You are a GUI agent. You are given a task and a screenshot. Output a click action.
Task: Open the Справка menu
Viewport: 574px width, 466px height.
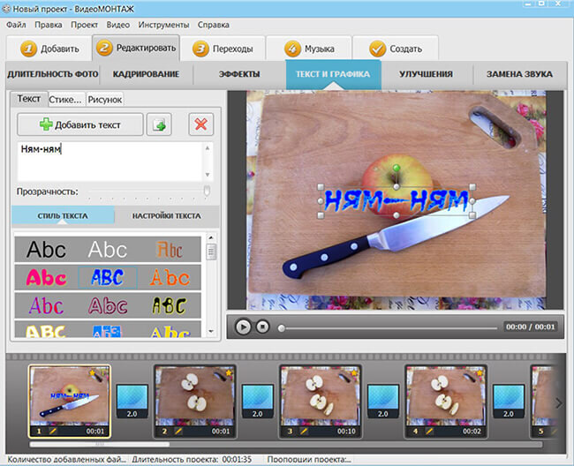click(214, 25)
